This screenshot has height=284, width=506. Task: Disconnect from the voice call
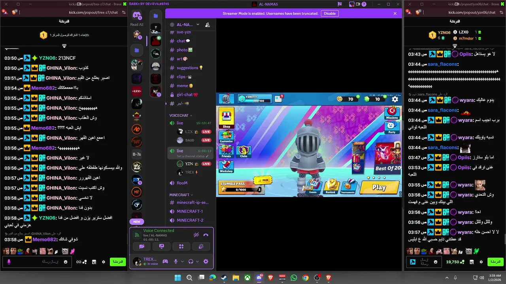click(206, 235)
